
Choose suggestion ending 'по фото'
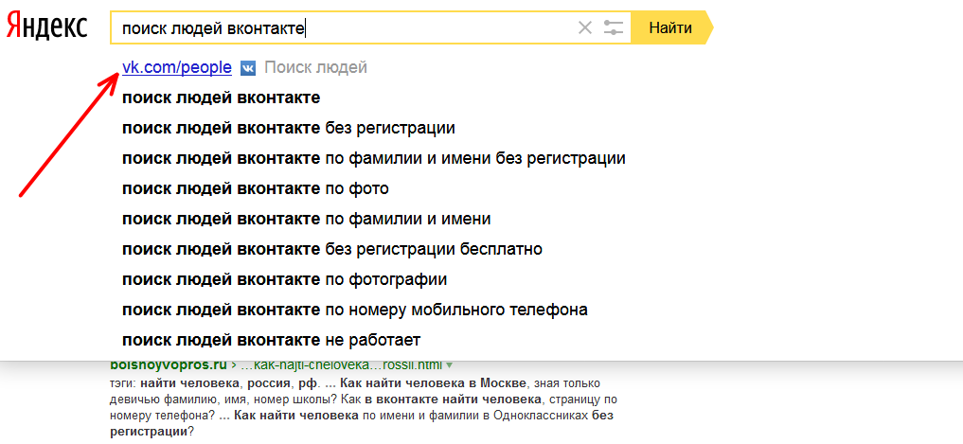pos(256,188)
